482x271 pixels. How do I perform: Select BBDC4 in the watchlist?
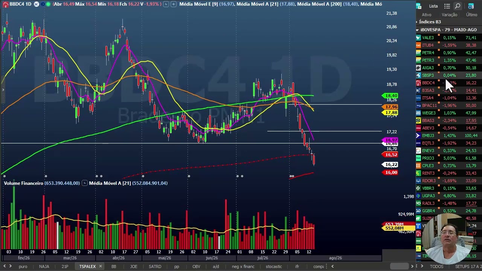coord(449,83)
